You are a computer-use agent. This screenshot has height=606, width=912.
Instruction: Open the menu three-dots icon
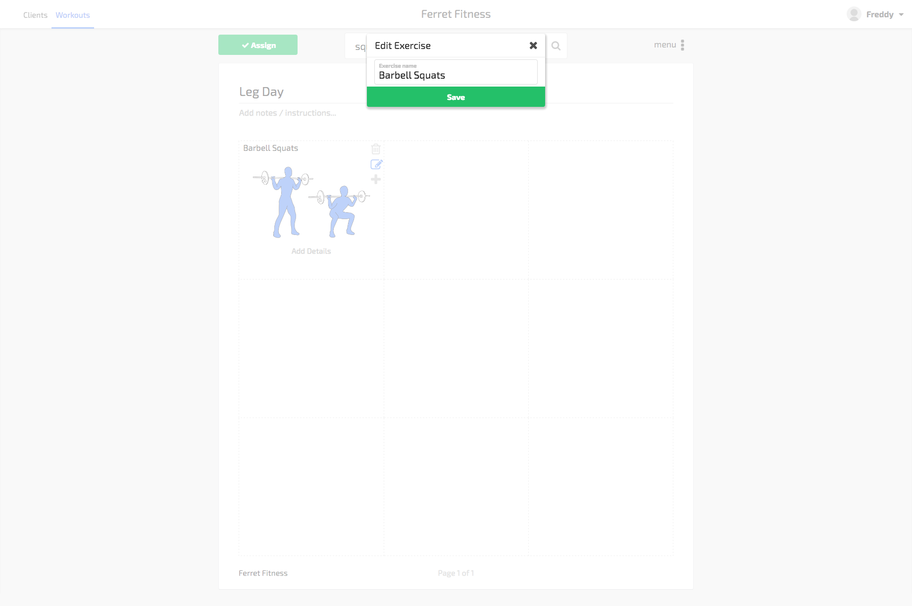point(682,45)
